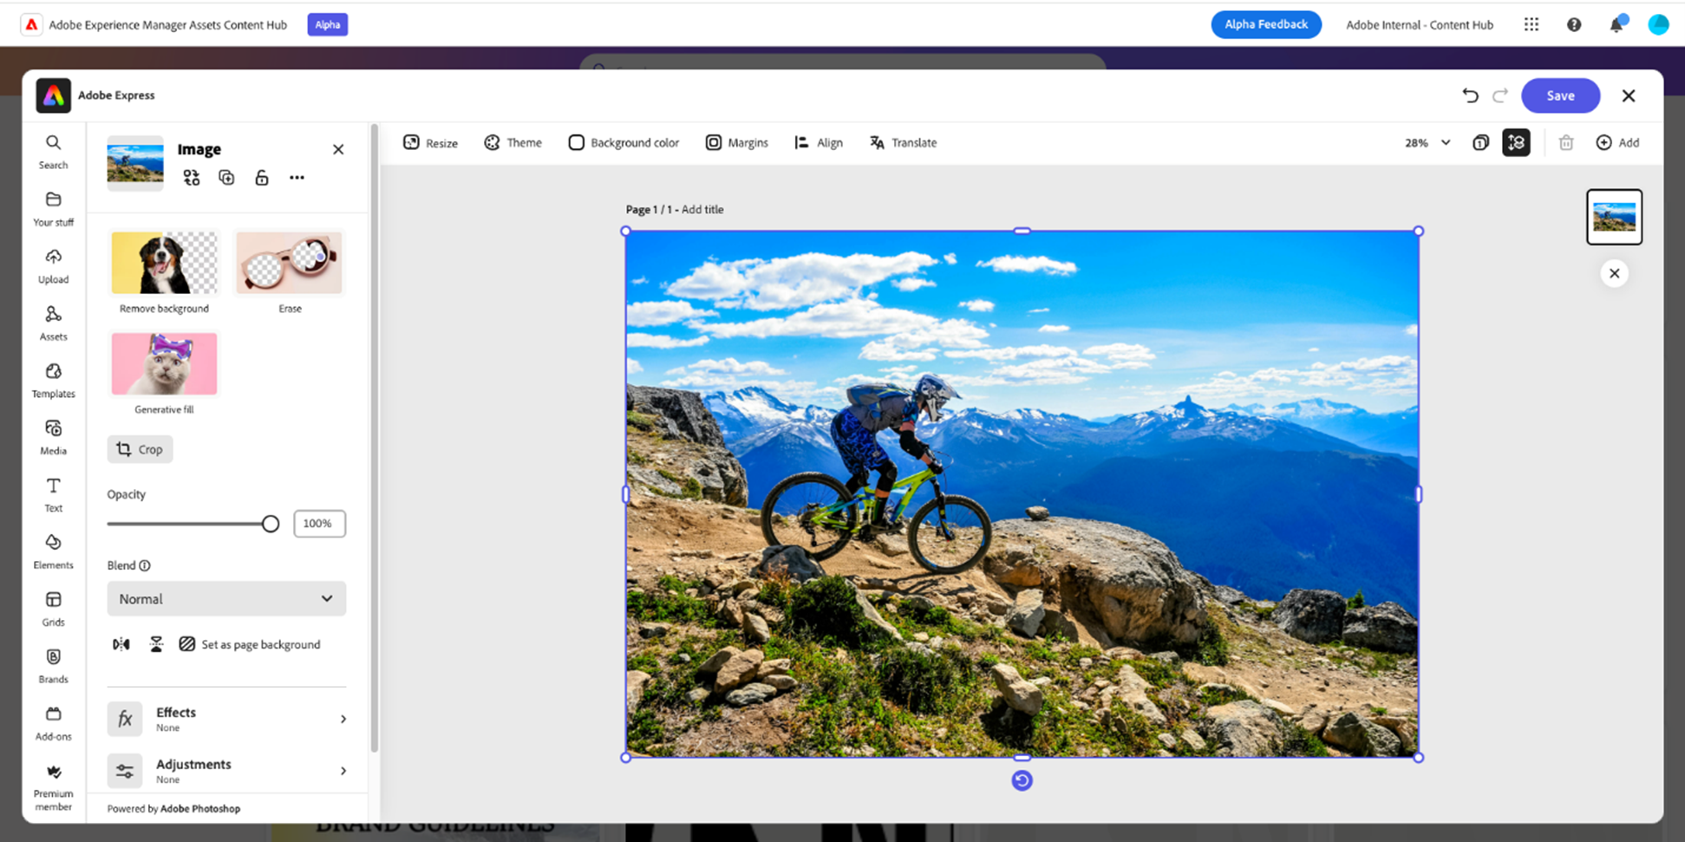Open the 28% zoom level dropdown
The image size is (1685, 842).
pyautogui.click(x=1425, y=142)
